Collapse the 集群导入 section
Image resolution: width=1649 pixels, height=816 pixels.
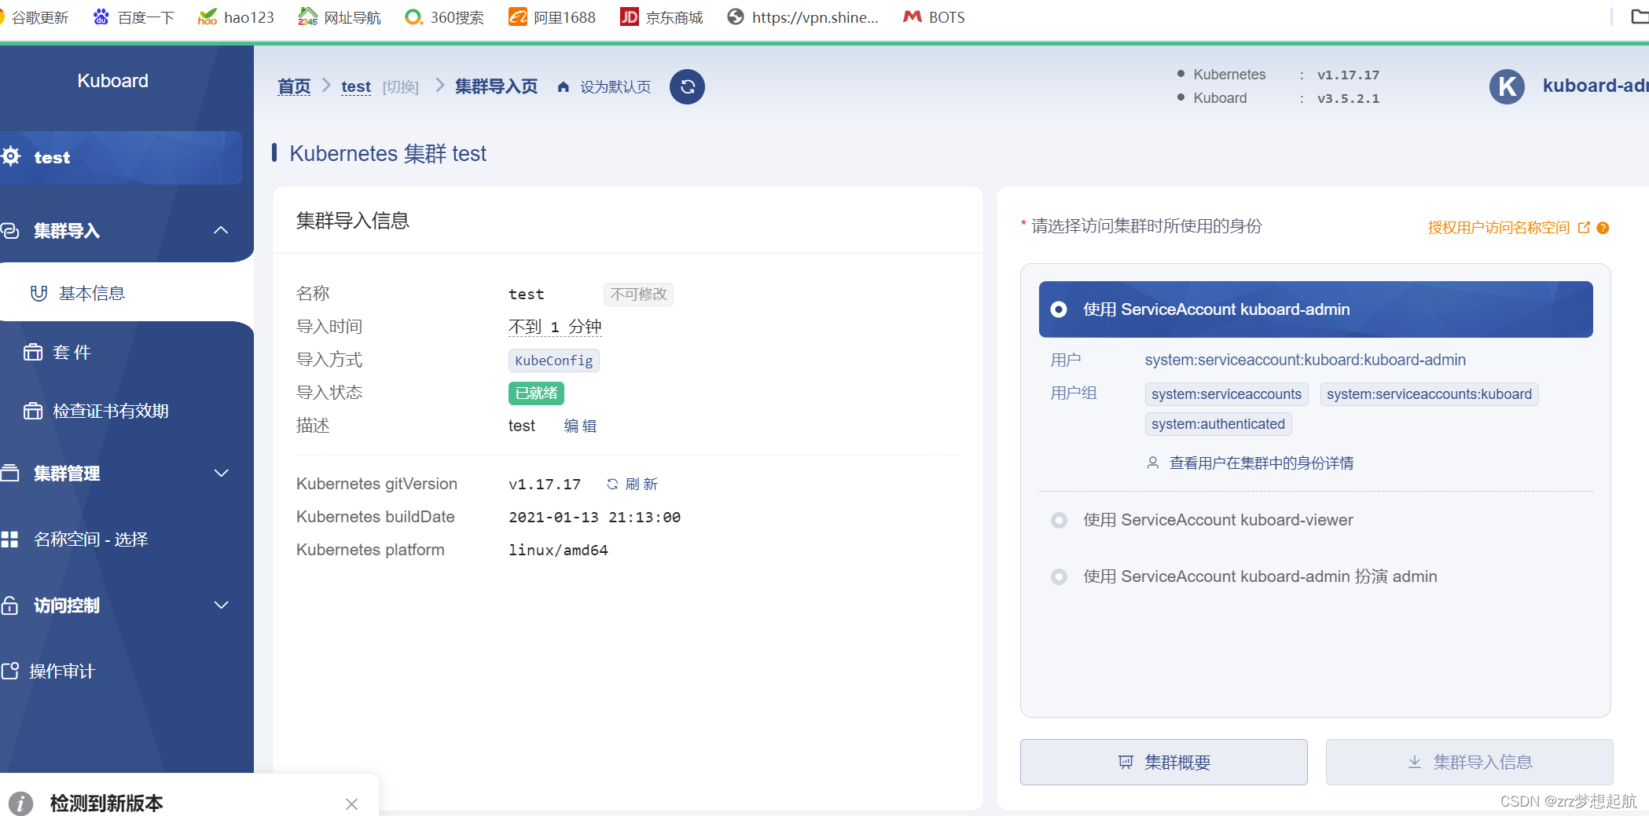(x=221, y=230)
